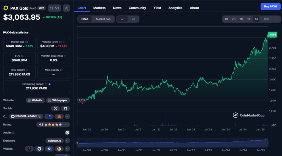Open the Analytics tab
The width and height of the screenshot is (282, 156).
point(175,8)
